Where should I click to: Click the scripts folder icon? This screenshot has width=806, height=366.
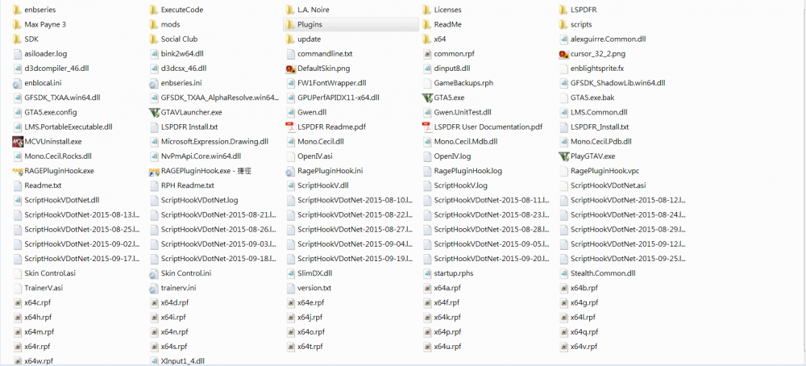[x=563, y=24]
